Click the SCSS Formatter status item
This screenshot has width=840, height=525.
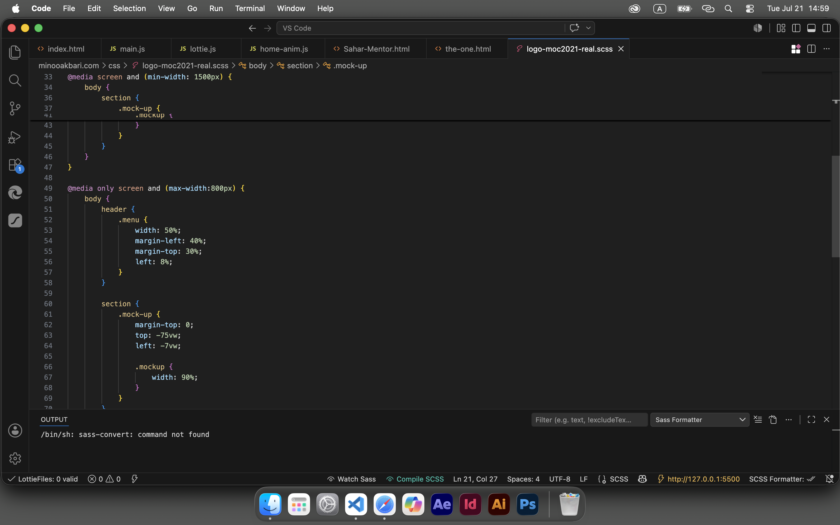tap(782, 479)
